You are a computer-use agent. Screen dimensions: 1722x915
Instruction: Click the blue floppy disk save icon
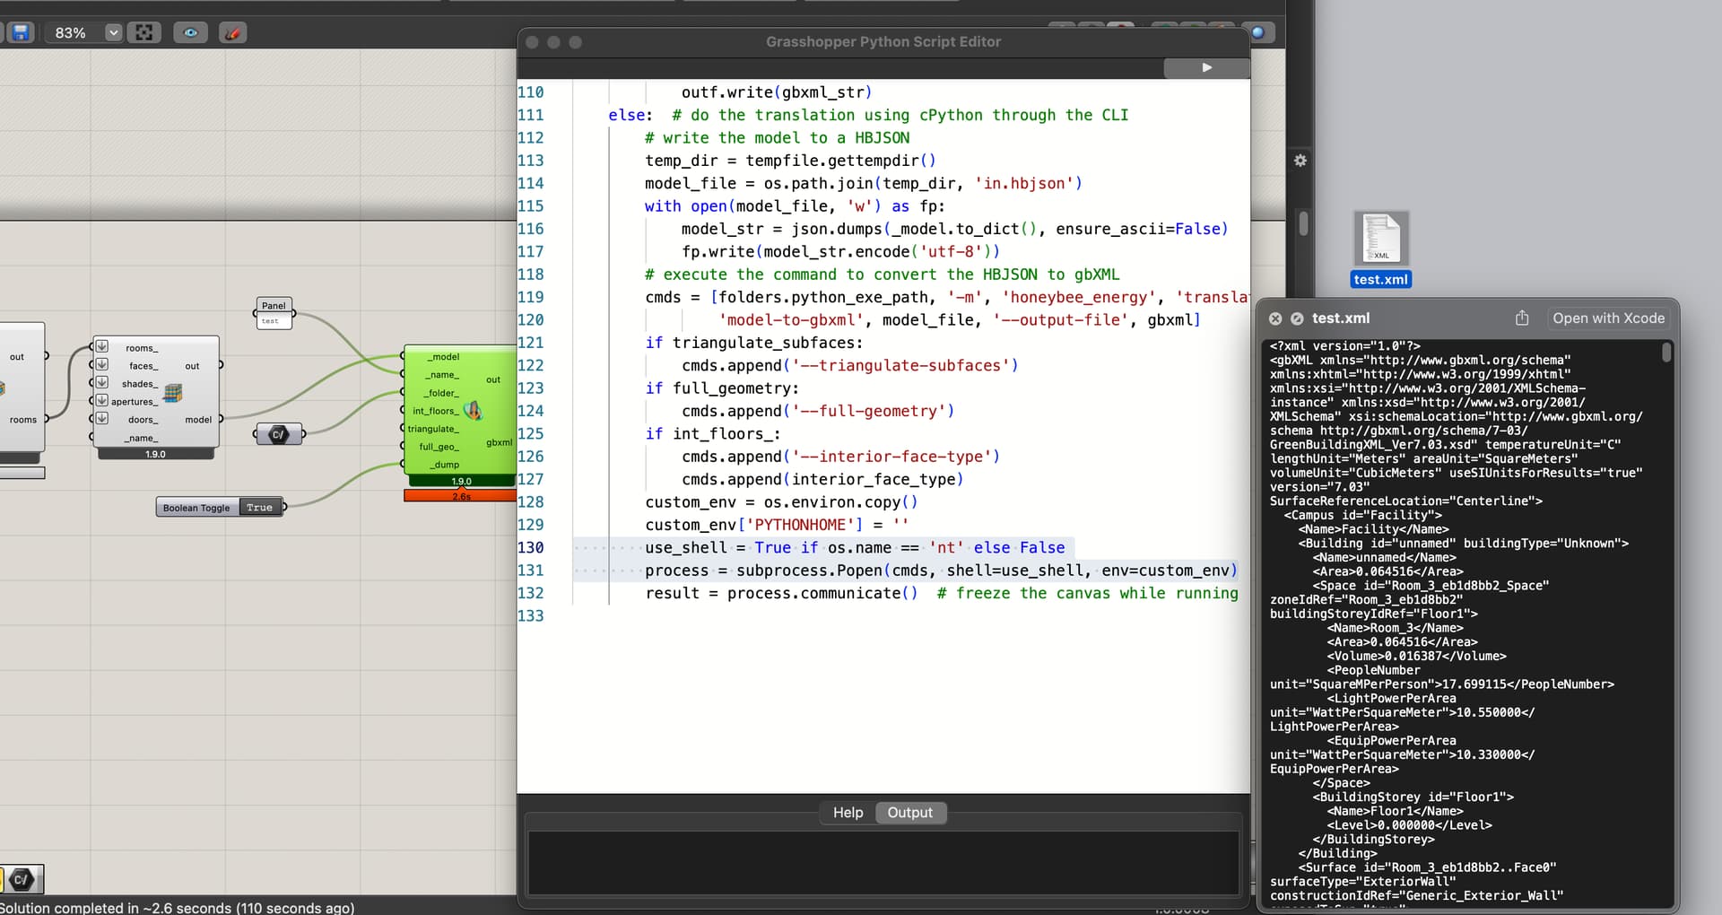point(20,33)
